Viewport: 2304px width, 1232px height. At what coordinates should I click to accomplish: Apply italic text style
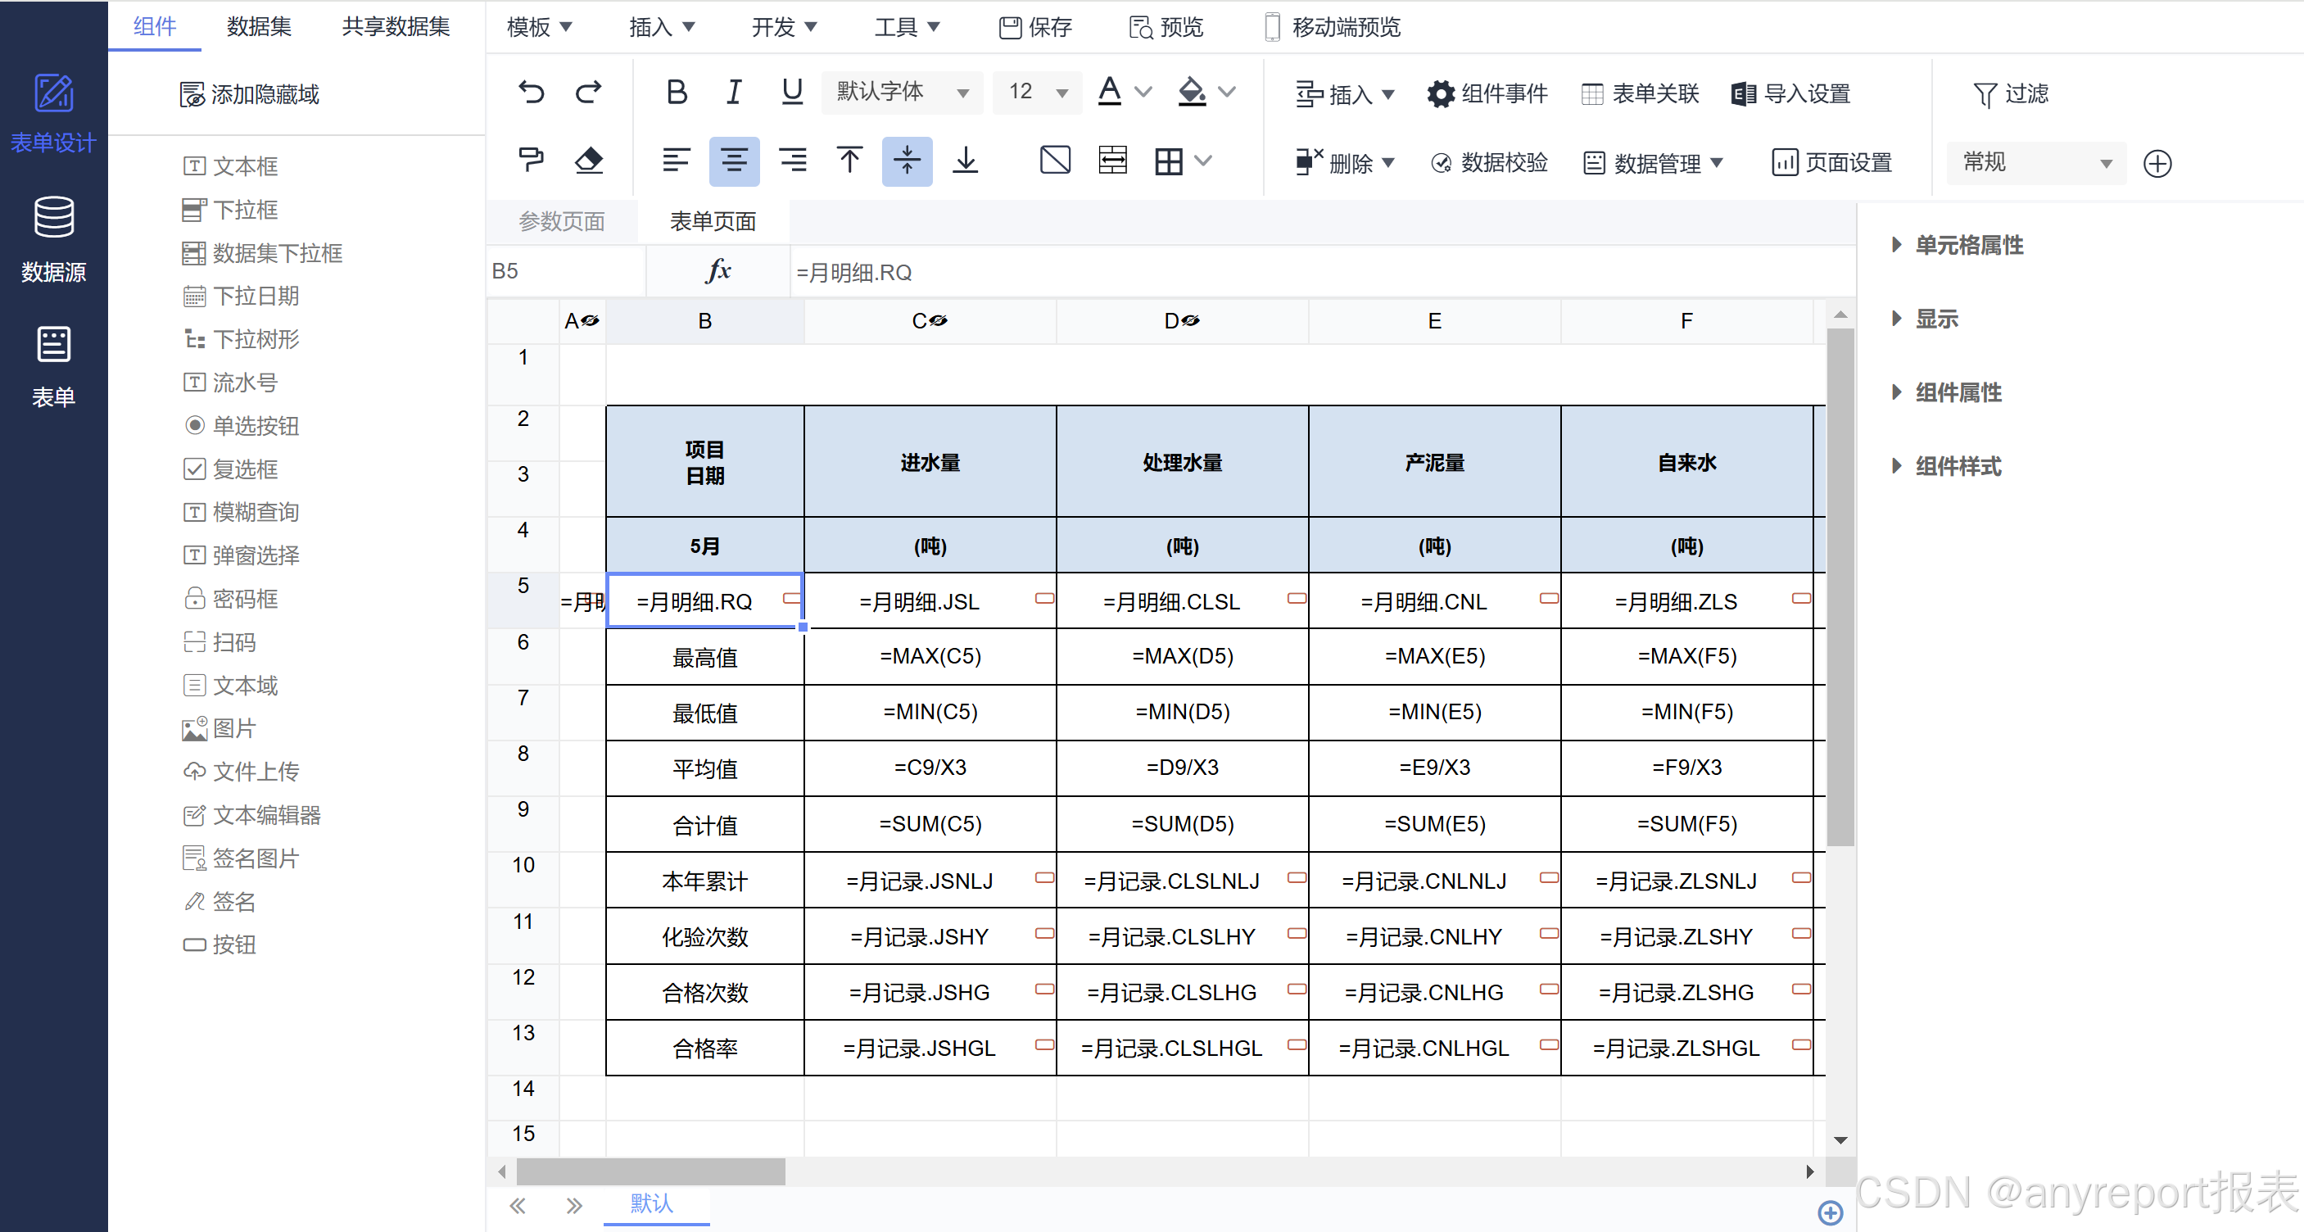tap(733, 92)
